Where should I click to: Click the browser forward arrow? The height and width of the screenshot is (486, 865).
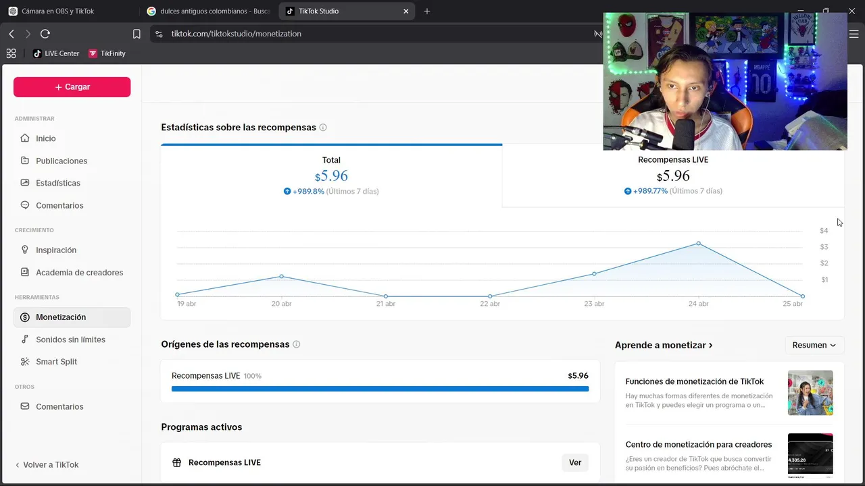click(x=28, y=34)
